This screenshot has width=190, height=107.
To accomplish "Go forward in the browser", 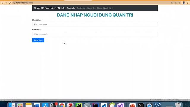I will pos(6,3).
